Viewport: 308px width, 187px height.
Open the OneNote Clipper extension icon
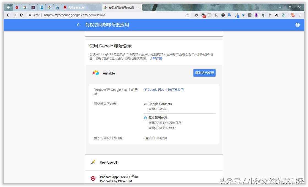(x=256, y=15)
